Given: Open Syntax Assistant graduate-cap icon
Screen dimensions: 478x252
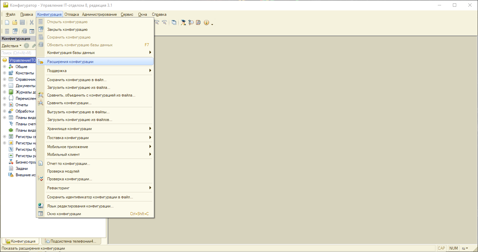Looking at the screenshot, I should point(183,22).
